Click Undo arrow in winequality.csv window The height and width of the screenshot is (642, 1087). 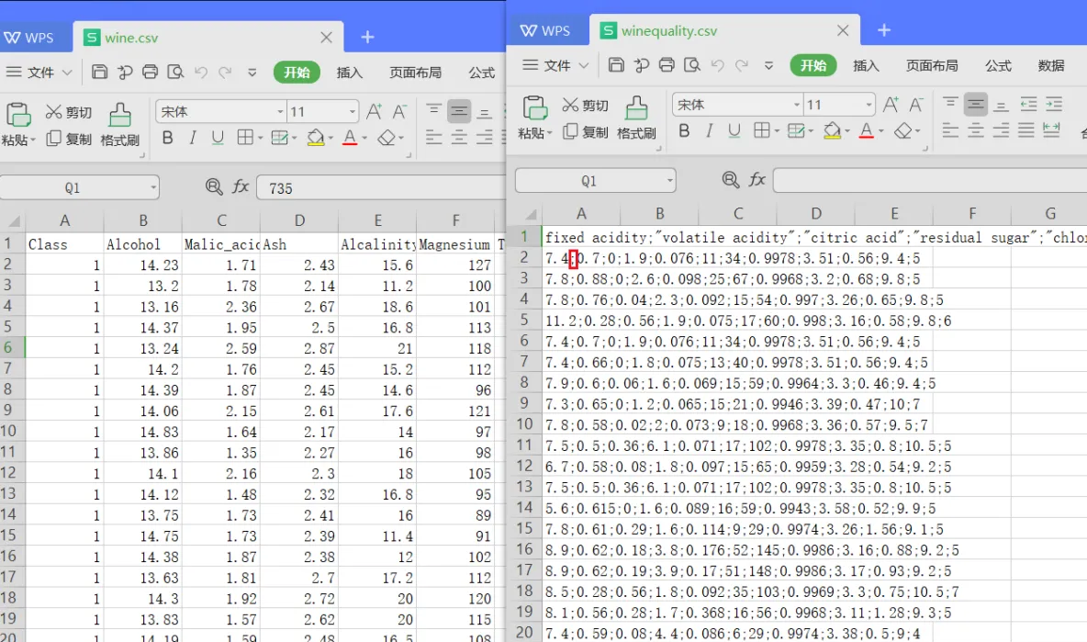(718, 65)
